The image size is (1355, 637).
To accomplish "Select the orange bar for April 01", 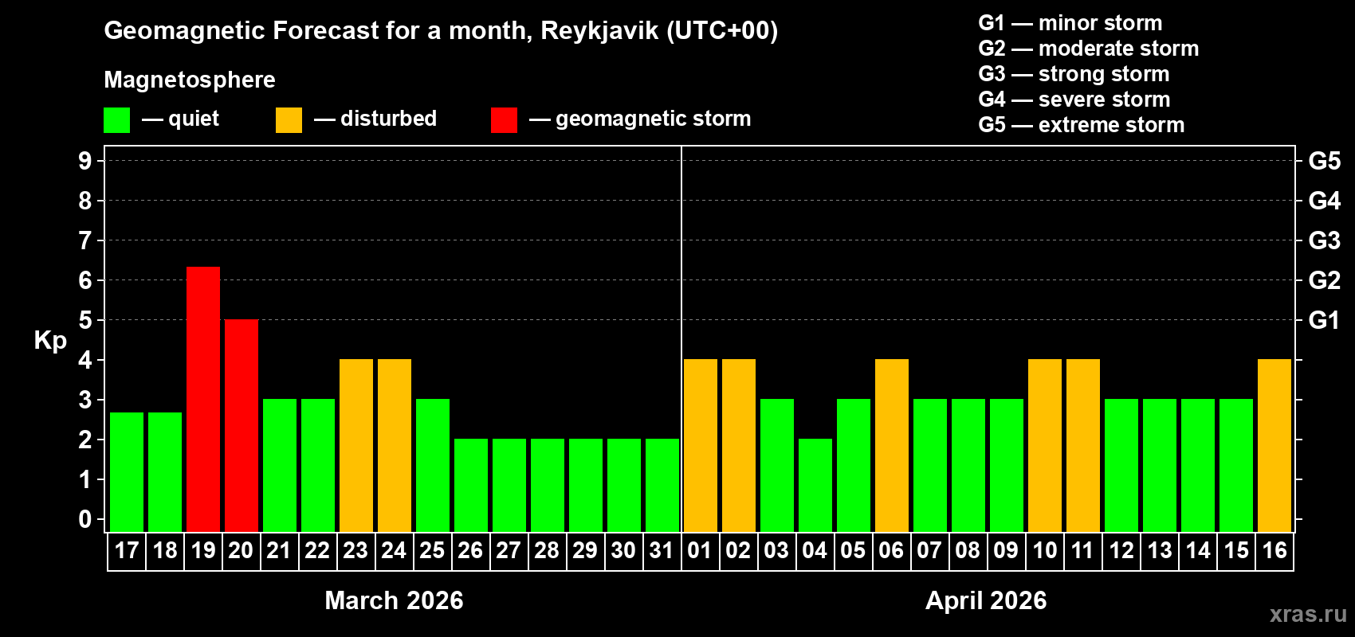I will [x=701, y=445].
